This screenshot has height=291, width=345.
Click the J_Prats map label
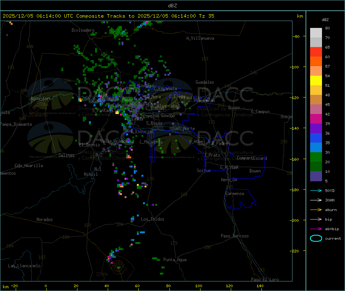(x=212, y=155)
